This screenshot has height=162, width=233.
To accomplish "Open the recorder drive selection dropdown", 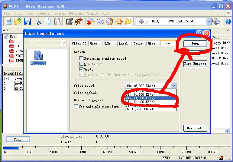I will tap(209, 21).
